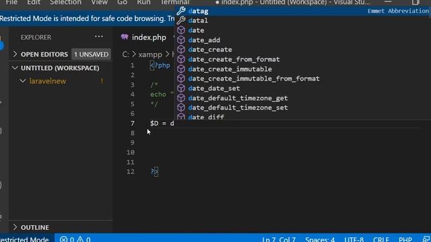431x242 pixels.
Task: Open the Edit menu
Action: (34, 2)
